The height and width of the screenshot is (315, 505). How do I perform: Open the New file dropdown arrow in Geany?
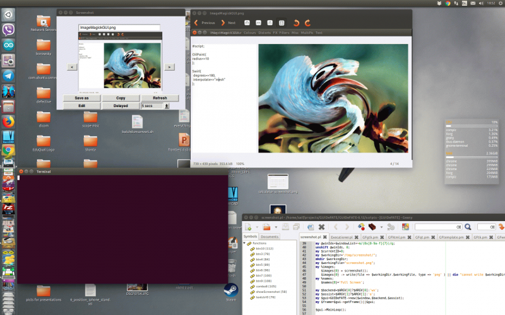click(257, 227)
